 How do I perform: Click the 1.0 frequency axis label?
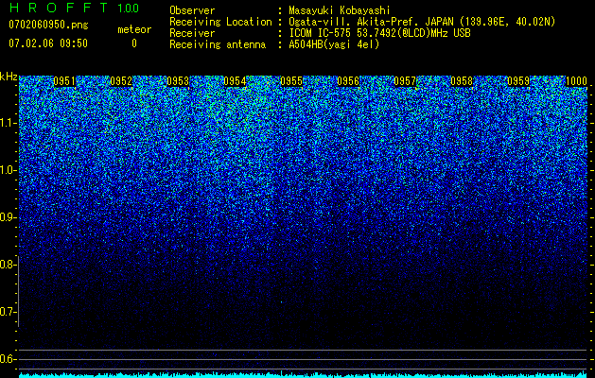(x=8, y=170)
